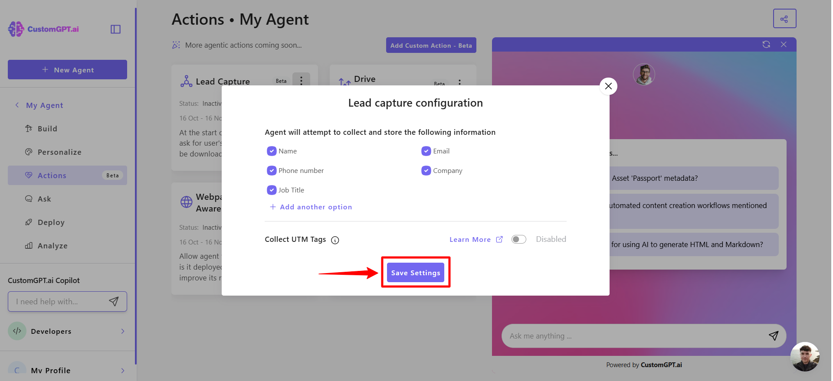The image size is (833, 381).
Task: Click the New Agent button
Action: 67,70
